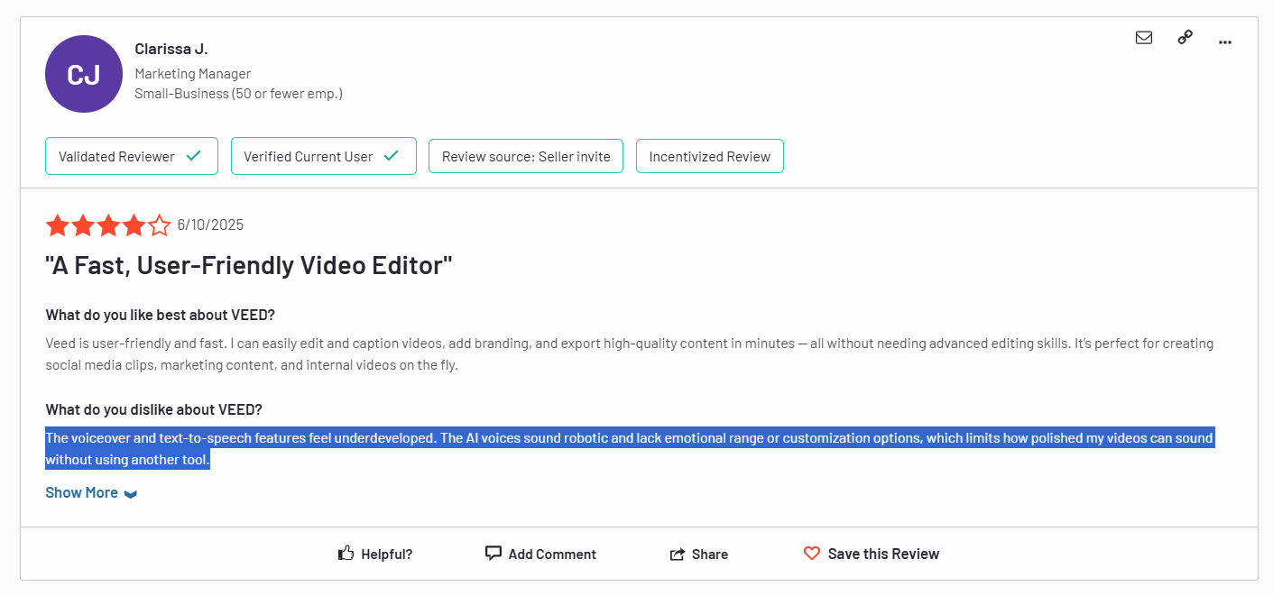
Task: Copy the review link via chain icon
Action: click(1185, 38)
